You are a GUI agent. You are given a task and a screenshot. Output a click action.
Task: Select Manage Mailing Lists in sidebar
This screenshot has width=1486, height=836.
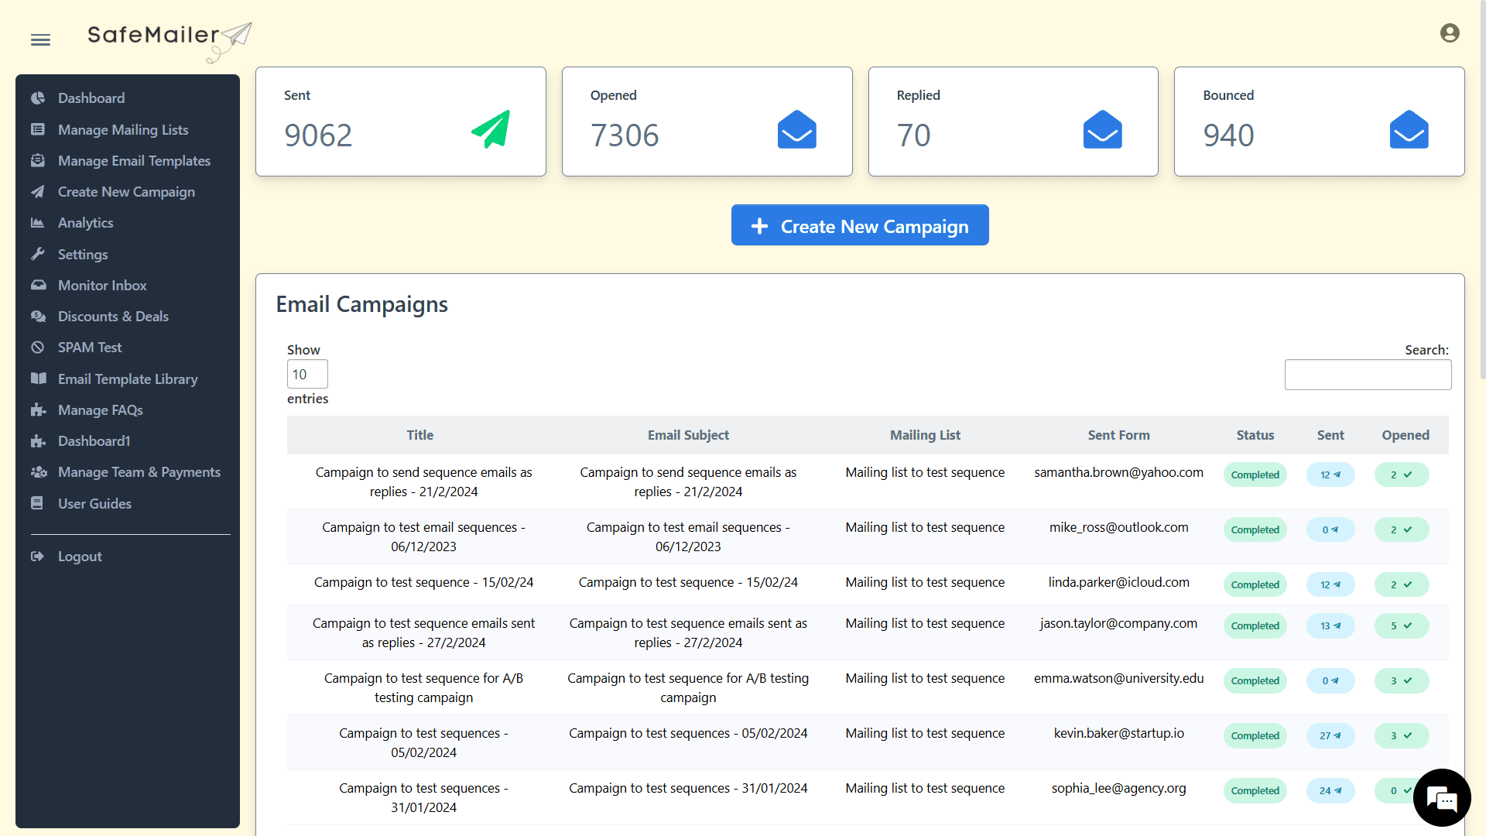click(39, 129)
